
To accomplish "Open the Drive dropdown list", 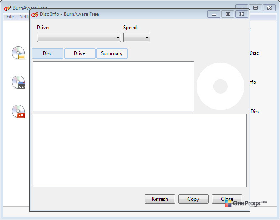I will tap(79, 37).
